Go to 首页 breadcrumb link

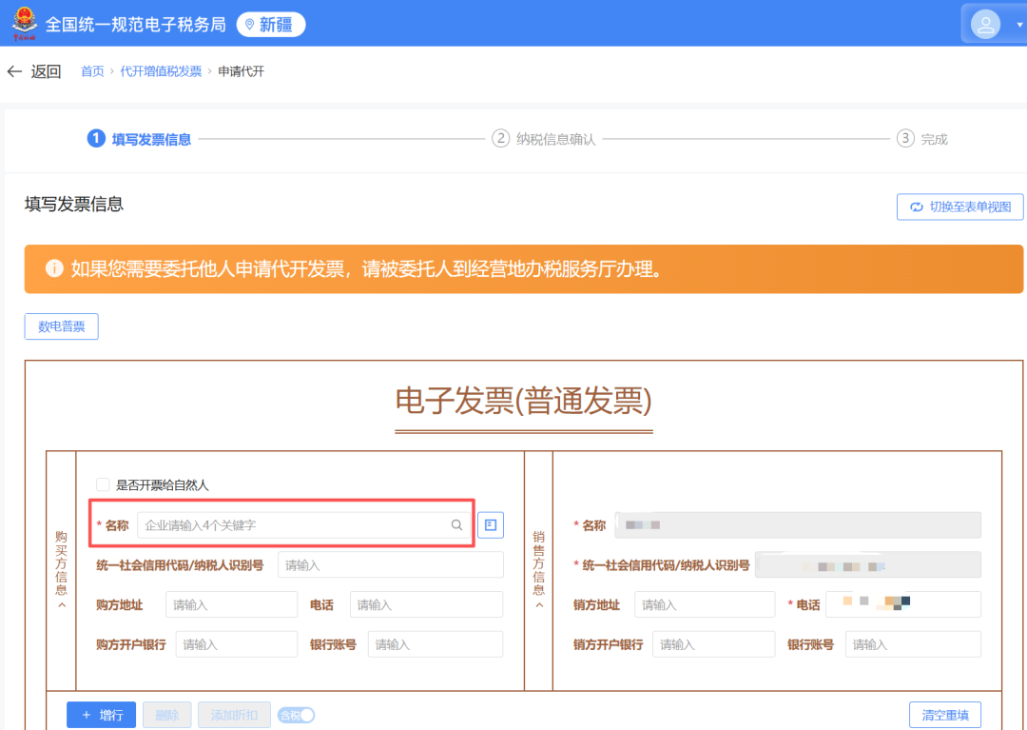coord(91,71)
